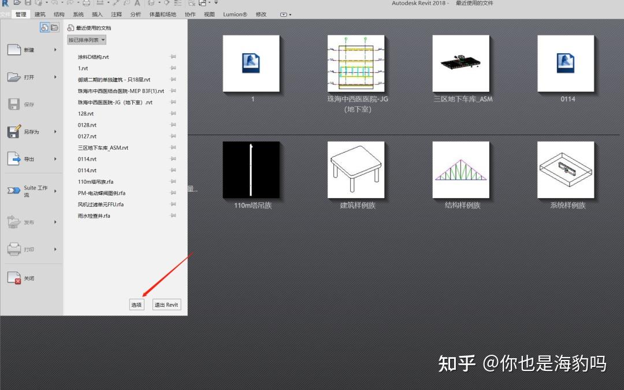
Task: Toggle the pin for 雨水检查井.rfa
Action: point(173,216)
